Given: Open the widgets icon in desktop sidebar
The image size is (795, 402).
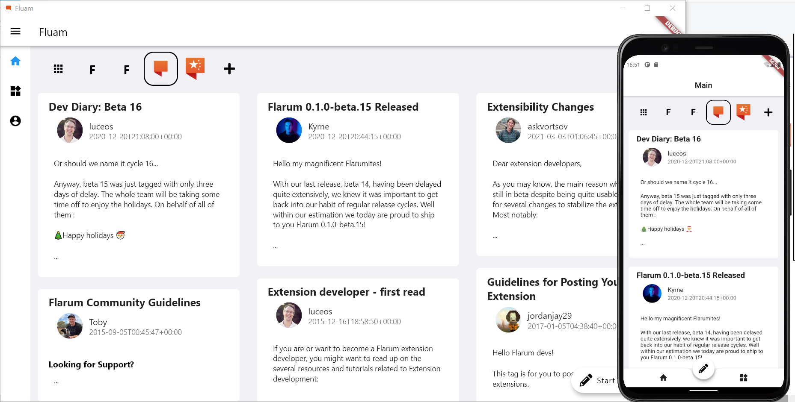Looking at the screenshot, I should 15,91.
